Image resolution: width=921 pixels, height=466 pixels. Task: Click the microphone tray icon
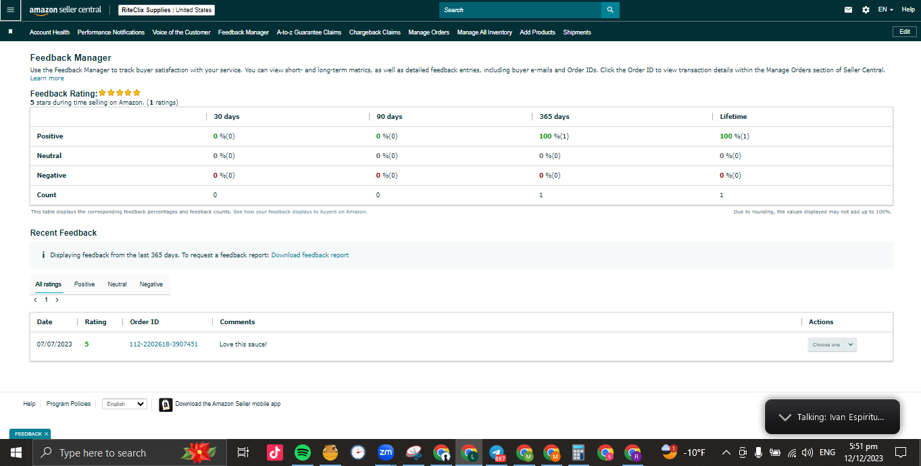(x=759, y=452)
